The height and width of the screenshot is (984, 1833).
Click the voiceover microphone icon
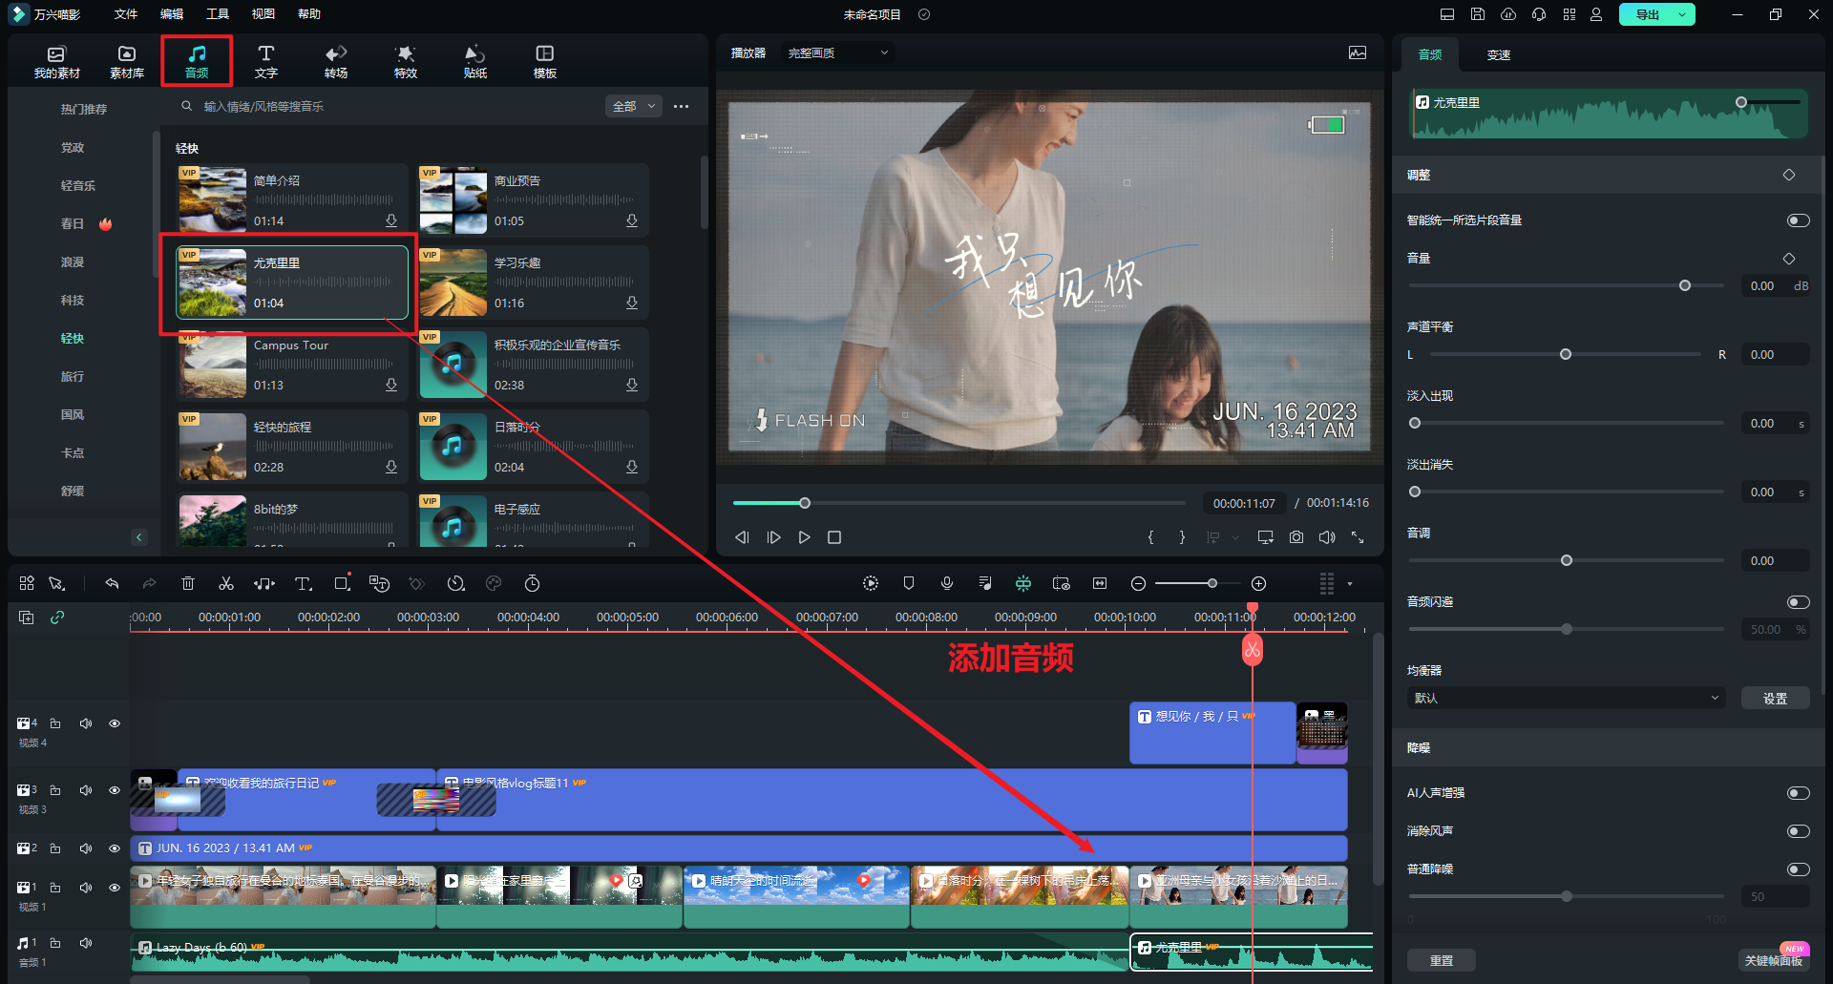click(946, 583)
